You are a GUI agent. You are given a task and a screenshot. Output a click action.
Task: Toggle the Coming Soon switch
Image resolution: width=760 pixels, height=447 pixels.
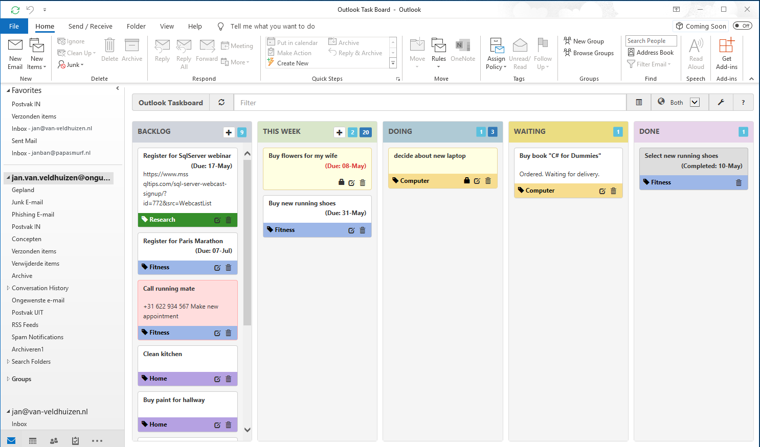743,26
